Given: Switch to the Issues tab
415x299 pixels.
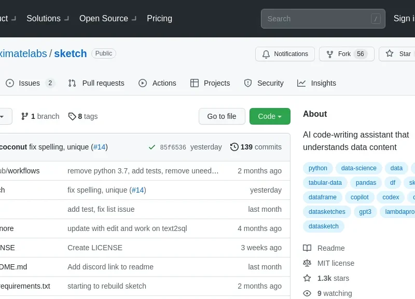Looking at the screenshot, I should click(x=30, y=83).
